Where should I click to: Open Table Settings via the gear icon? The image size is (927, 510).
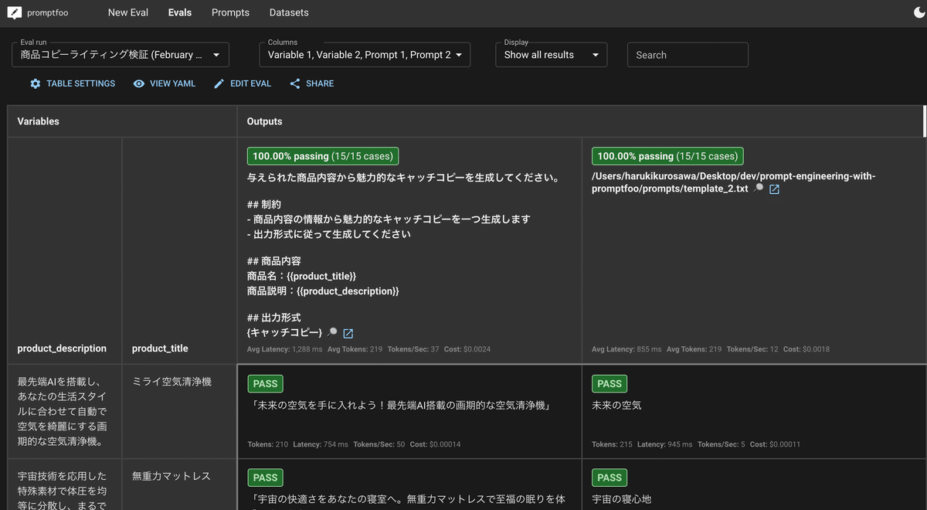tap(35, 83)
